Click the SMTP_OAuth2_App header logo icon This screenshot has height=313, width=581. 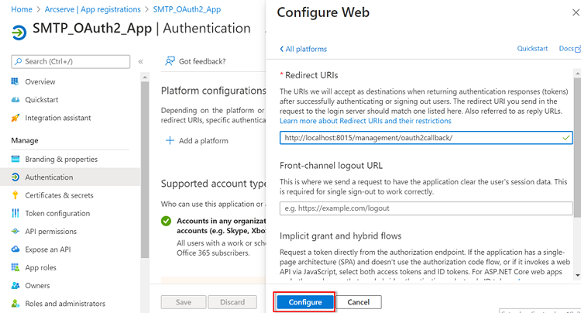click(x=19, y=33)
